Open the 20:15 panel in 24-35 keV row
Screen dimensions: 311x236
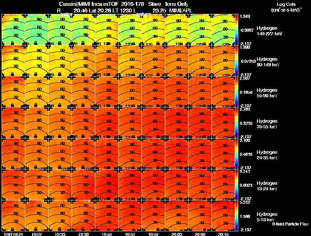pyautogui.click(x=223, y=153)
